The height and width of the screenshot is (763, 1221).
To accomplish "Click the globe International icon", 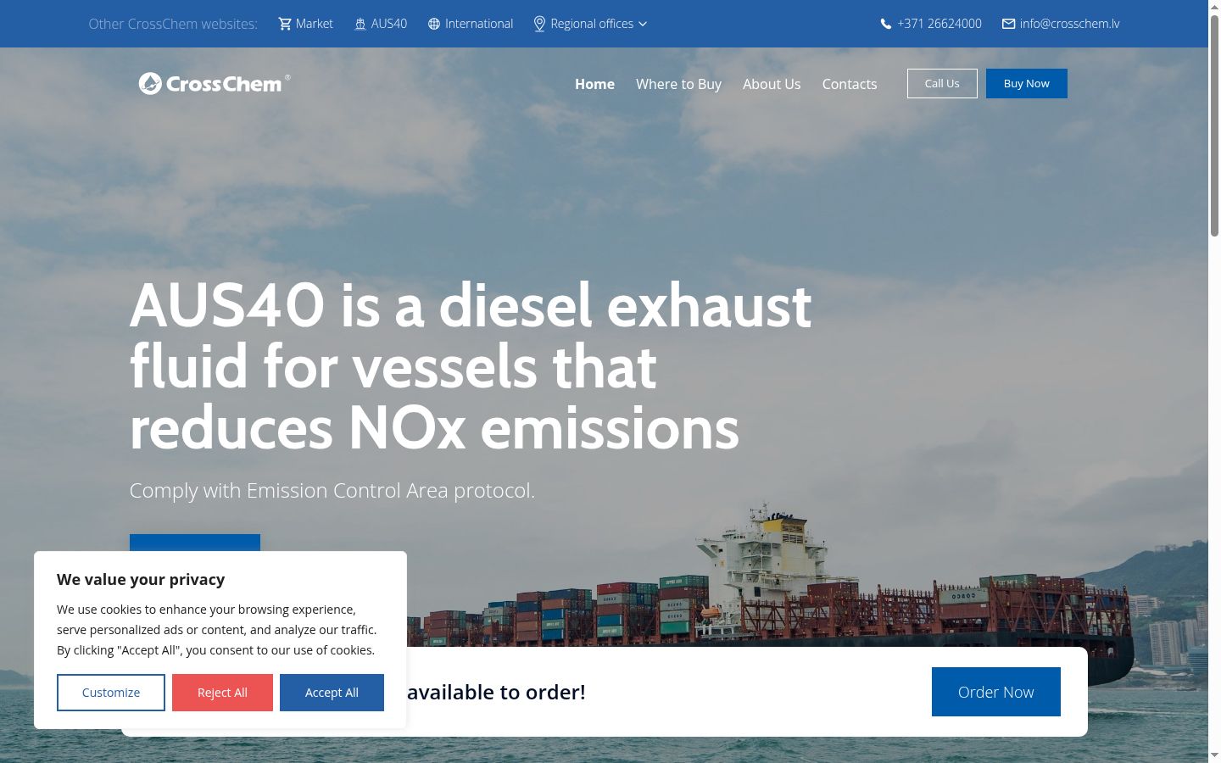I will click(434, 24).
